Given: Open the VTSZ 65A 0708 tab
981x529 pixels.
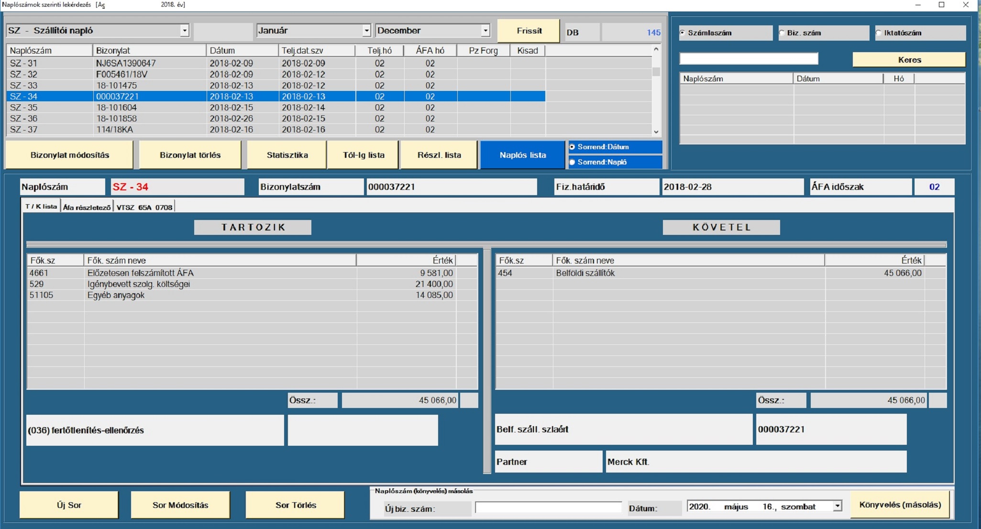Looking at the screenshot, I should coord(144,207).
